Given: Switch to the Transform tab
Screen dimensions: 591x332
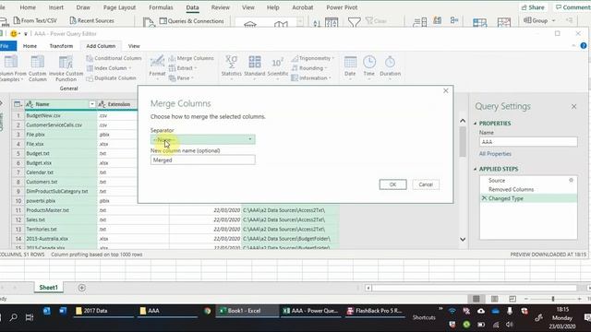Looking at the screenshot, I should [x=61, y=46].
